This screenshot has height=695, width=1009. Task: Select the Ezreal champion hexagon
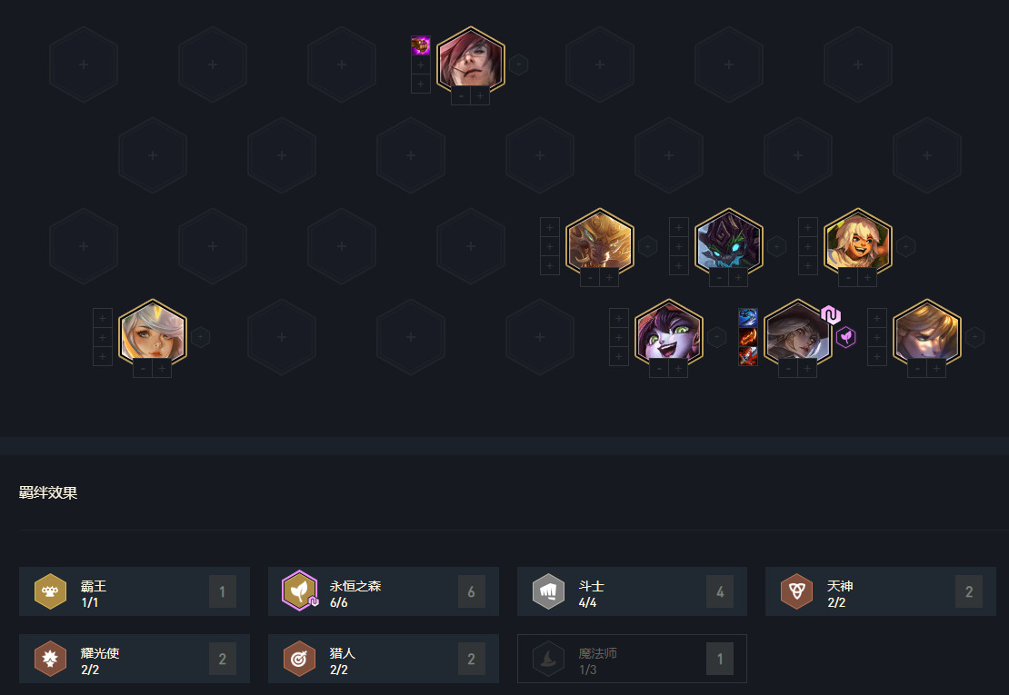[926, 333]
